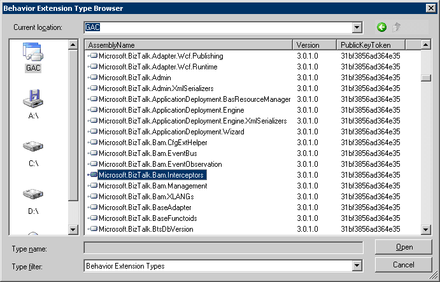Select Microsoft.BizTalk.BtsDbVersion assembly name
The width and height of the screenshot is (440, 282).
[146, 229]
